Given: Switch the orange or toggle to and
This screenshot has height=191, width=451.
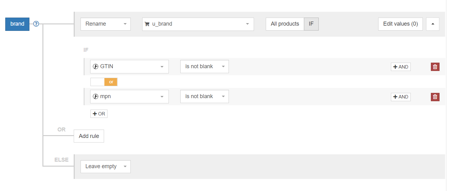Looking at the screenshot, I should (x=111, y=82).
